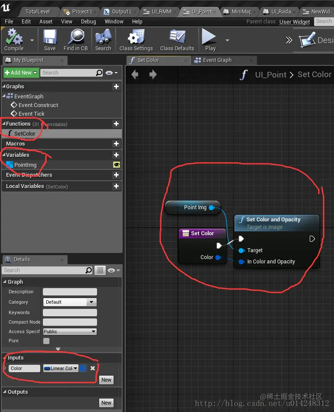Screen dimensions: 334x412
Task: Toggle Details property matrix grid icon
Action: click(x=100, y=270)
